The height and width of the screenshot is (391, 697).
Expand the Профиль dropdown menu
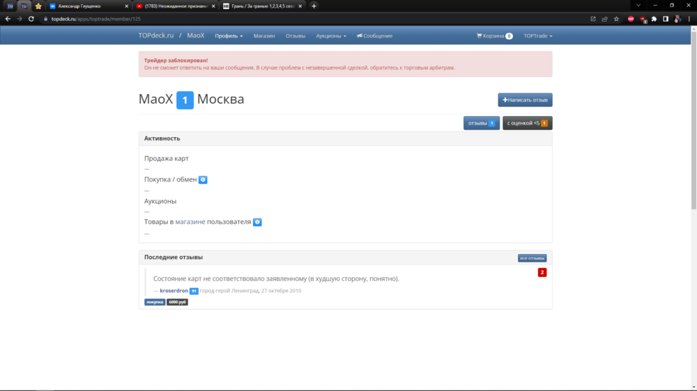tap(229, 35)
